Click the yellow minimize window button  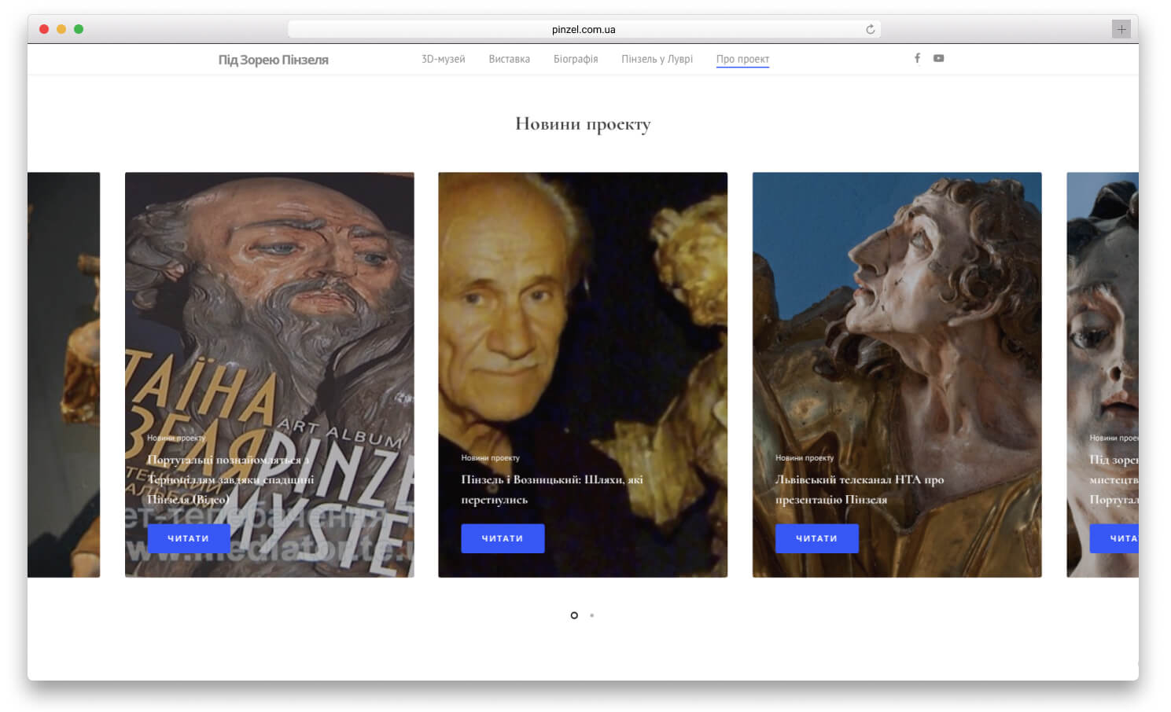tap(61, 29)
